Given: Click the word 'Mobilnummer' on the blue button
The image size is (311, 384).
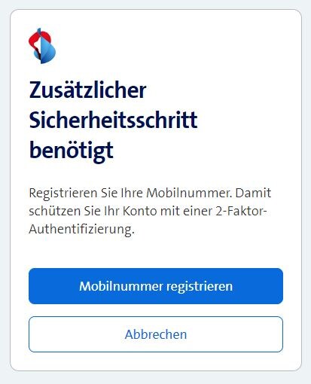Looking at the screenshot, I should [x=121, y=286].
